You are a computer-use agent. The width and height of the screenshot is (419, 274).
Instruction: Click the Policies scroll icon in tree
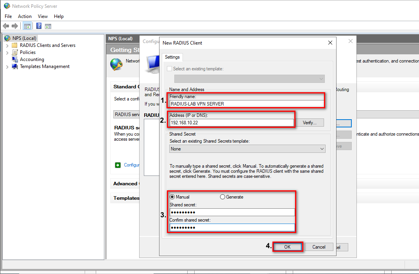click(x=15, y=52)
